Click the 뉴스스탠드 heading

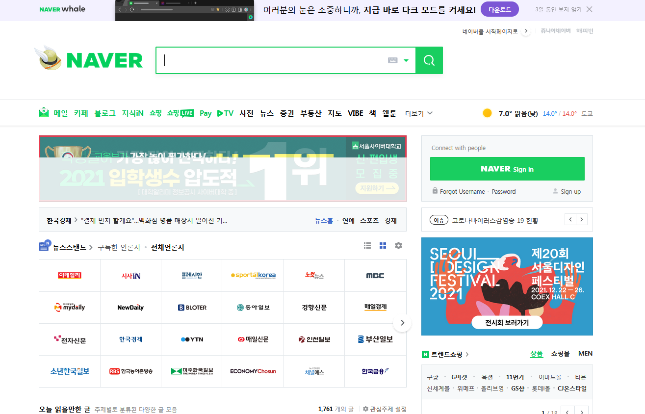[70, 247]
